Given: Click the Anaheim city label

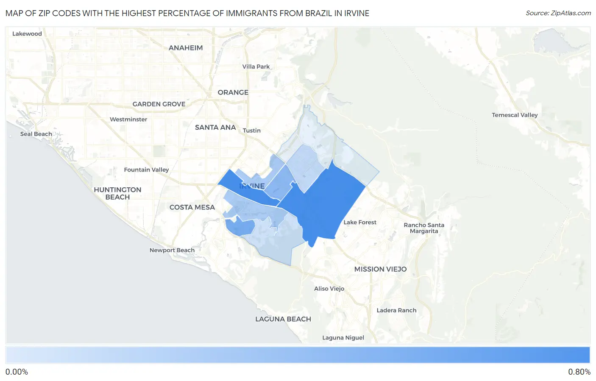Looking at the screenshot, I should click(x=186, y=48).
